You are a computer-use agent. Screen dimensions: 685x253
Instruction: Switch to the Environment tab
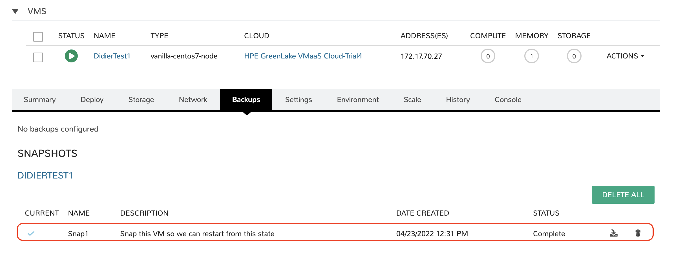(358, 100)
